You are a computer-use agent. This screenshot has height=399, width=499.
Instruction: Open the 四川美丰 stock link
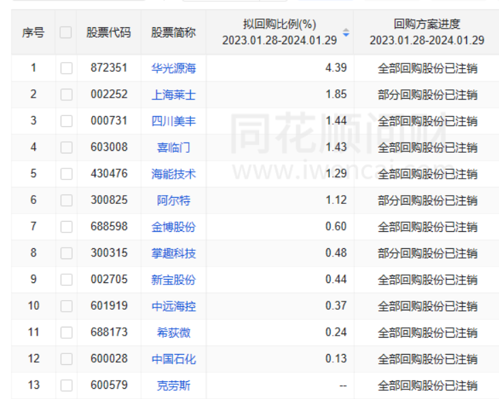(x=173, y=121)
